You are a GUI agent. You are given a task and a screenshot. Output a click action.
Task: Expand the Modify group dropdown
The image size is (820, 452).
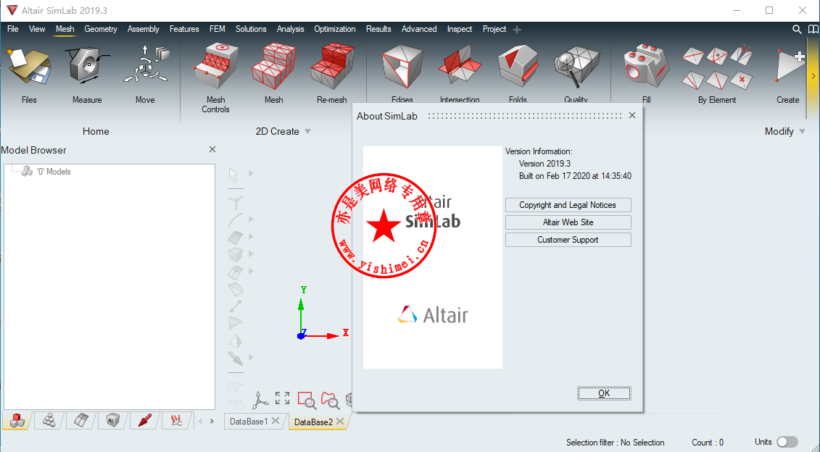coord(802,132)
